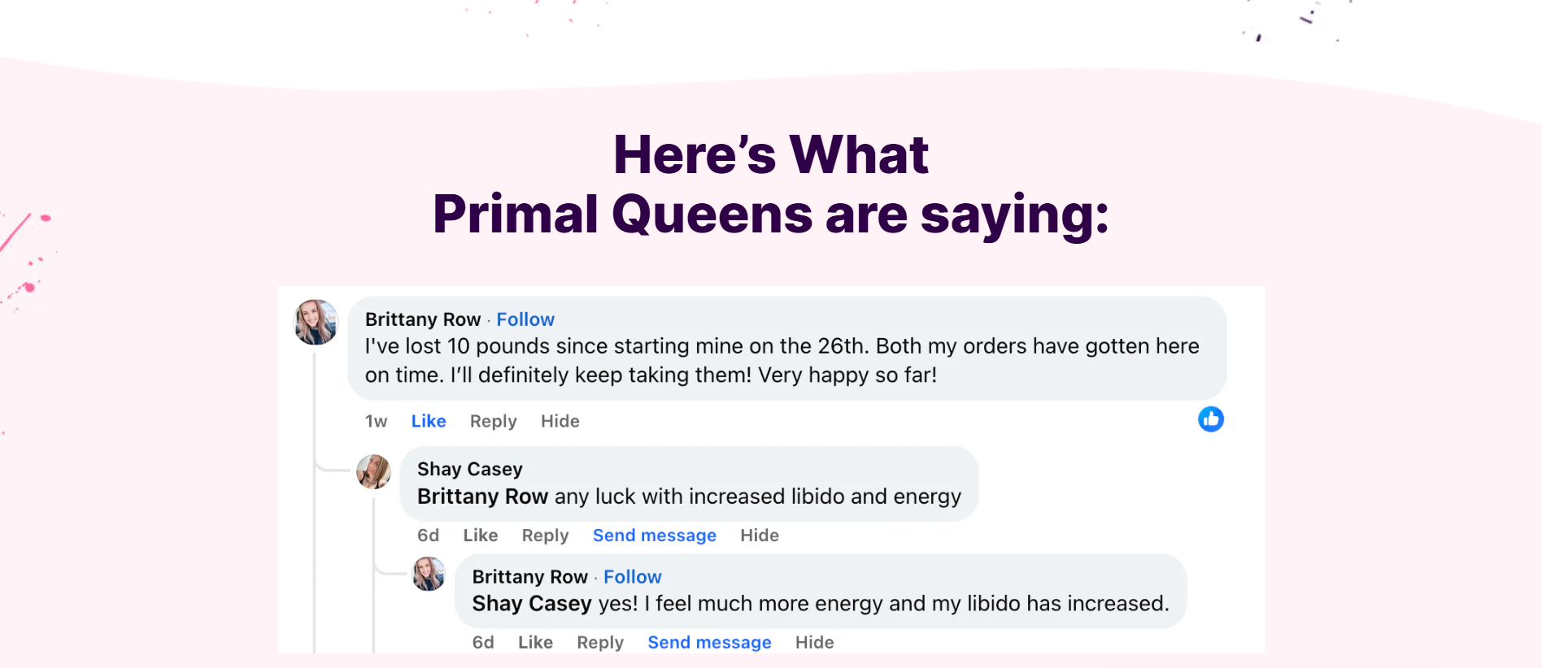Like Shay Casey's libido question comment
This screenshot has width=1542, height=668.
pos(481,536)
